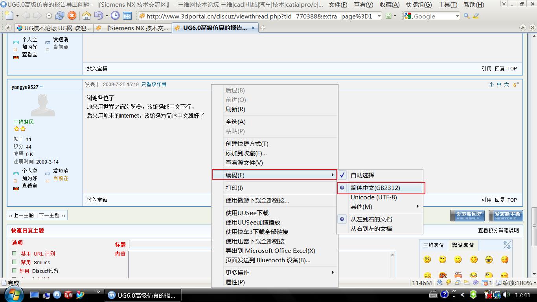Check the 禁用 URL 识别 checkbox
The image size is (537, 302).
[x=15, y=254]
